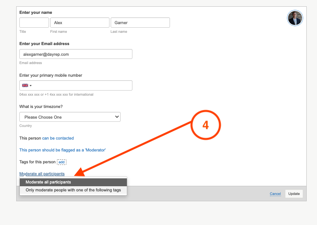Click the profile photo avatar
Image resolution: width=317 pixels, height=225 pixels.
(295, 18)
